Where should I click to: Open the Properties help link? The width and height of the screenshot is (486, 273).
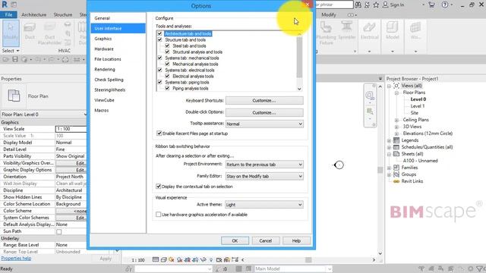[16, 258]
